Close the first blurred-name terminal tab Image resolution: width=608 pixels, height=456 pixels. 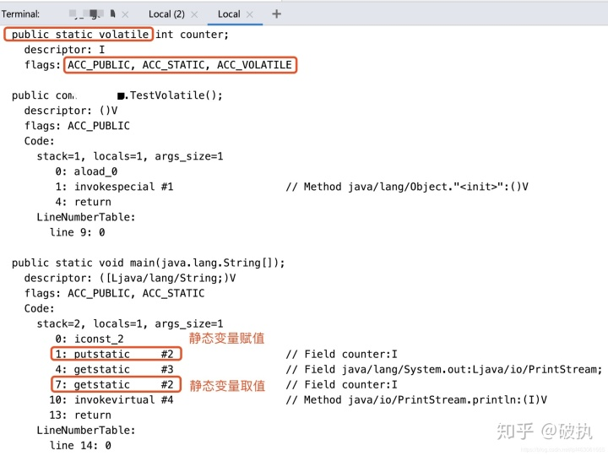(125, 14)
